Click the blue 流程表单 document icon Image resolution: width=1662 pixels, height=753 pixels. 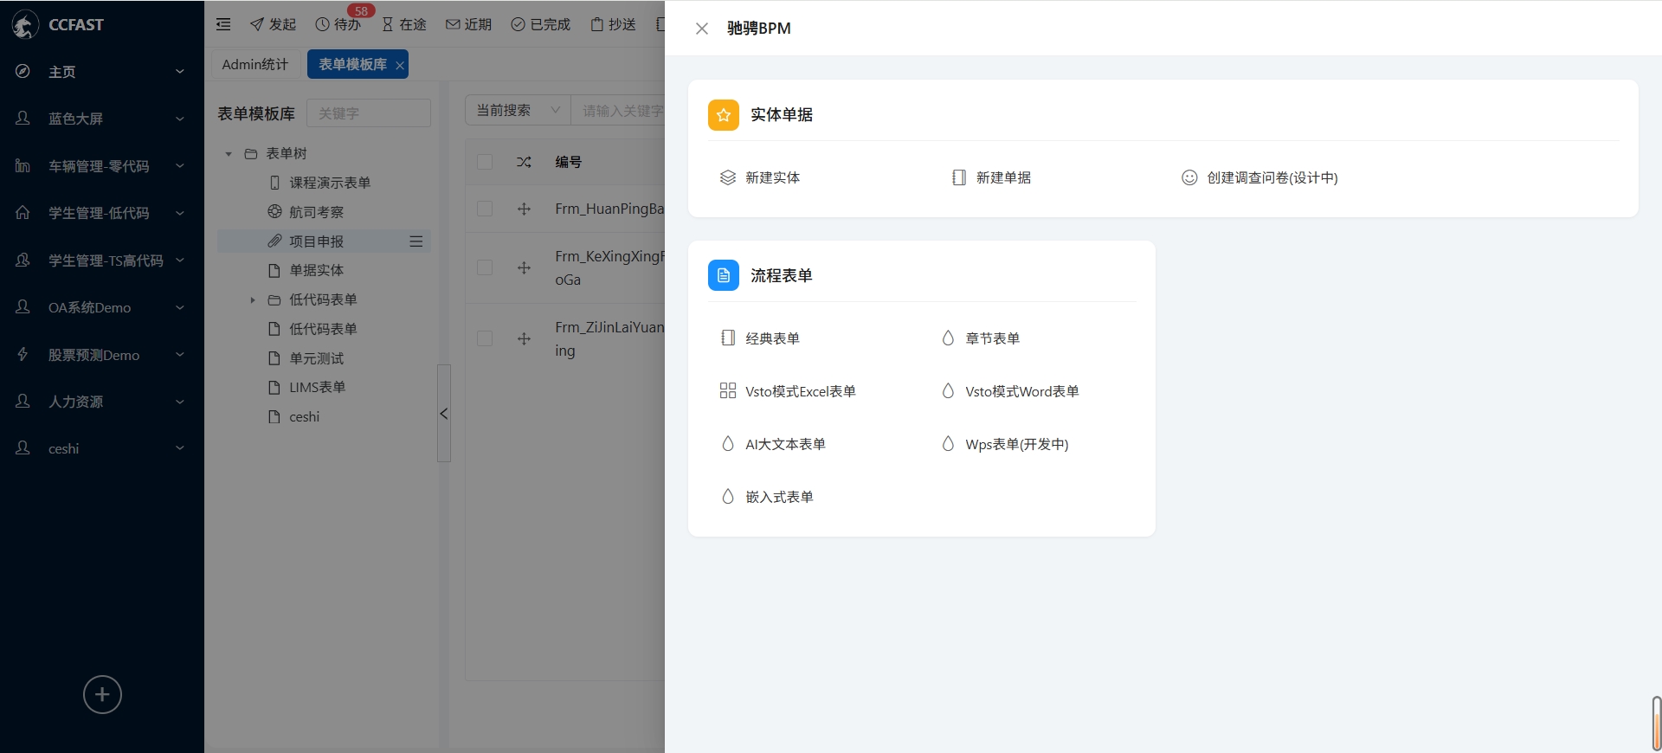click(724, 275)
